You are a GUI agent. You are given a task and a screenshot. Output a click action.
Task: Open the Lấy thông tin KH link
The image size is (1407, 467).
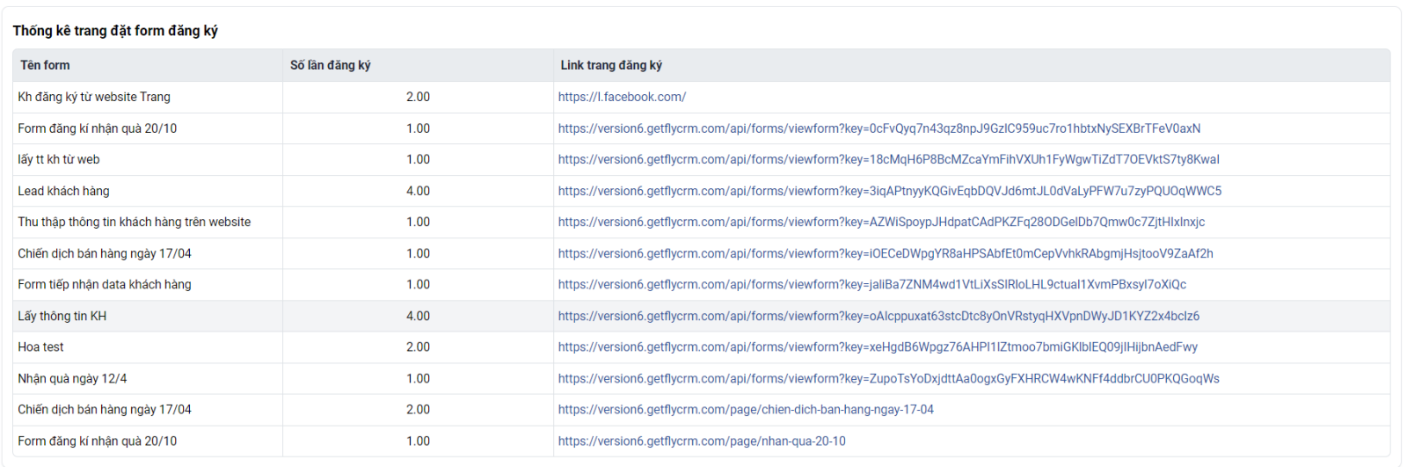click(878, 316)
